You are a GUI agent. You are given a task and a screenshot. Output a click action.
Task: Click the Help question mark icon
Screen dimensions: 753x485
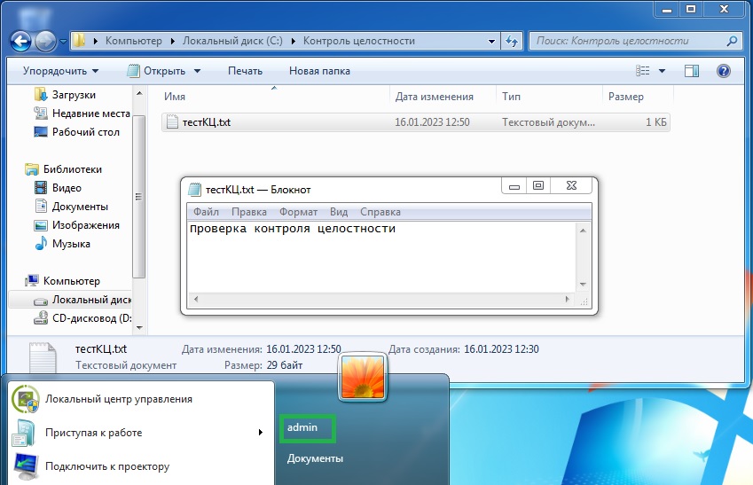(723, 71)
